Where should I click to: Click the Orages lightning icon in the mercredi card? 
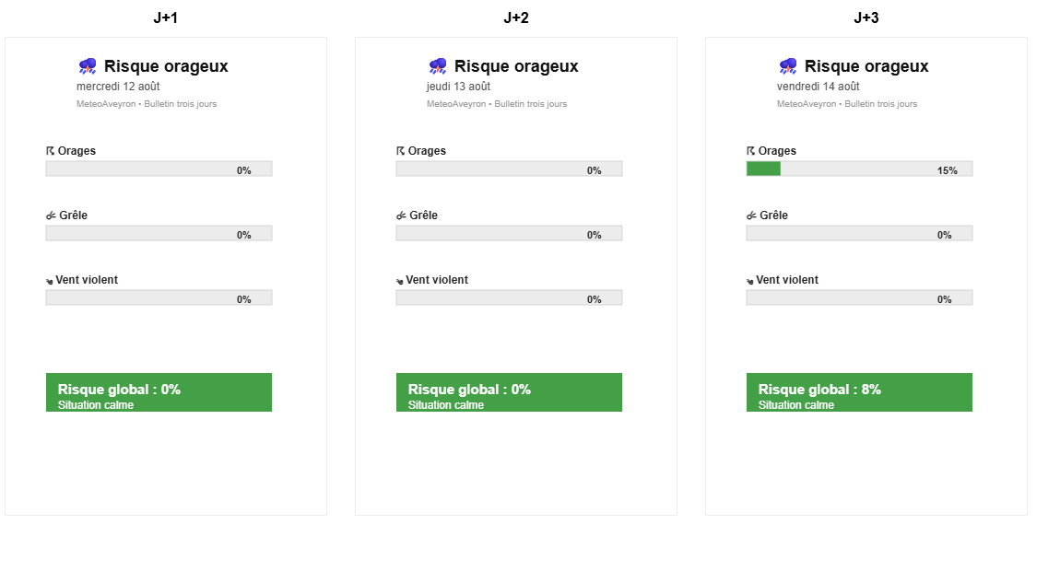point(50,151)
